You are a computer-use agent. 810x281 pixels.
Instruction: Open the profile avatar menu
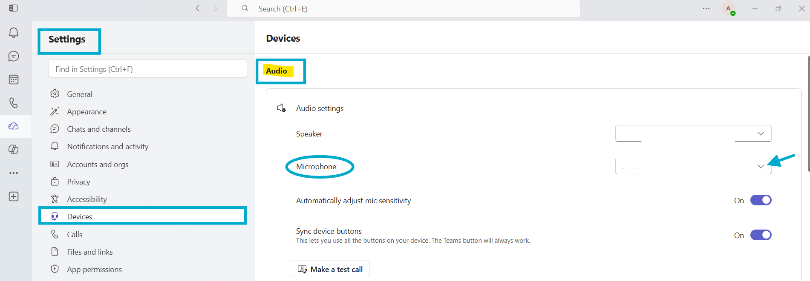click(x=729, y=9)
